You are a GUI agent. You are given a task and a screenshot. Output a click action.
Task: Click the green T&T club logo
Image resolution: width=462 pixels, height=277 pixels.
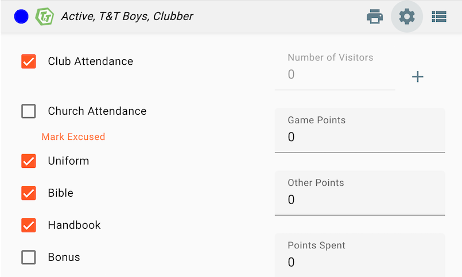click(x=44, y=17)
